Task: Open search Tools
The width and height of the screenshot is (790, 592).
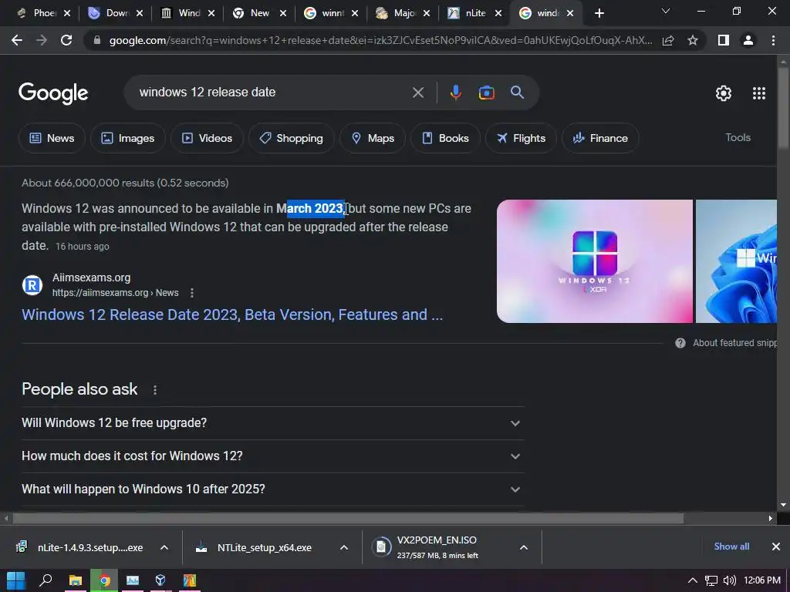Action: (738, 138)
